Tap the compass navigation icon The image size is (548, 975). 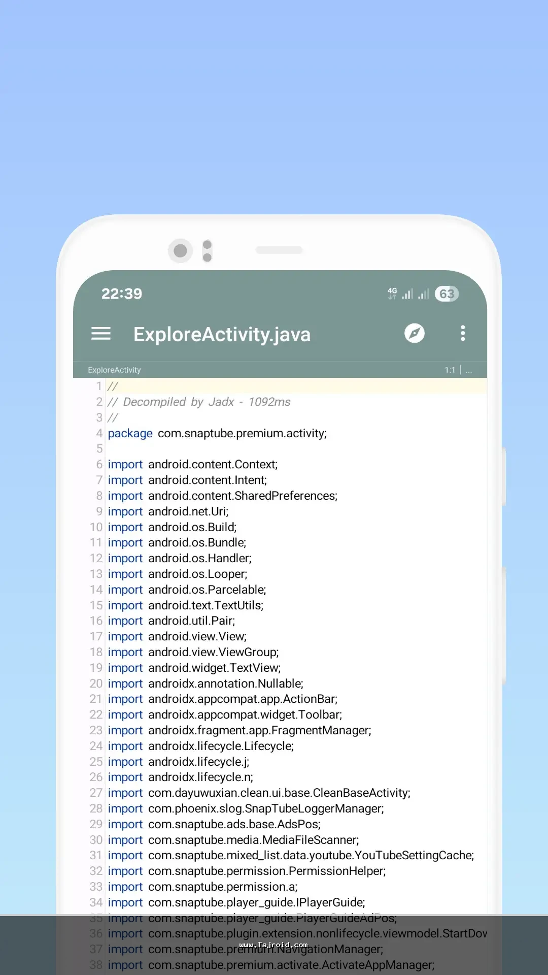click(414, 334)
